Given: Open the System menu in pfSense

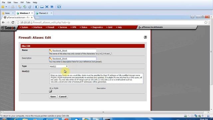Looking at the screenshot, I should pos(24,27).
